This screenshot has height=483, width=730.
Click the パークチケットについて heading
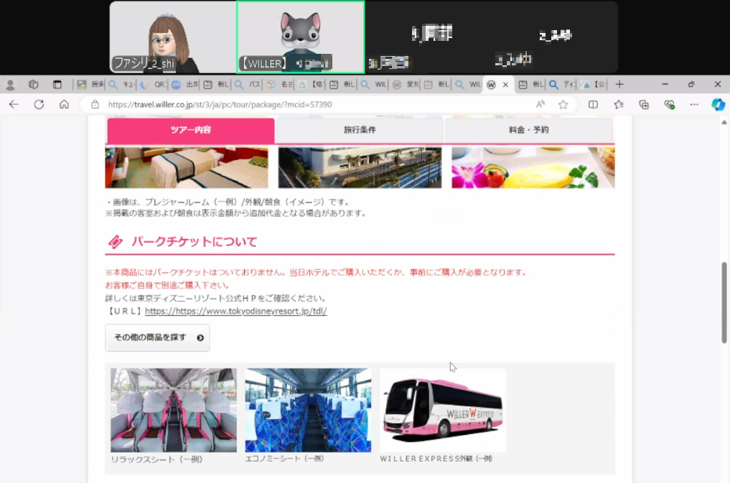pyautogui.click(x=194, y=241)
